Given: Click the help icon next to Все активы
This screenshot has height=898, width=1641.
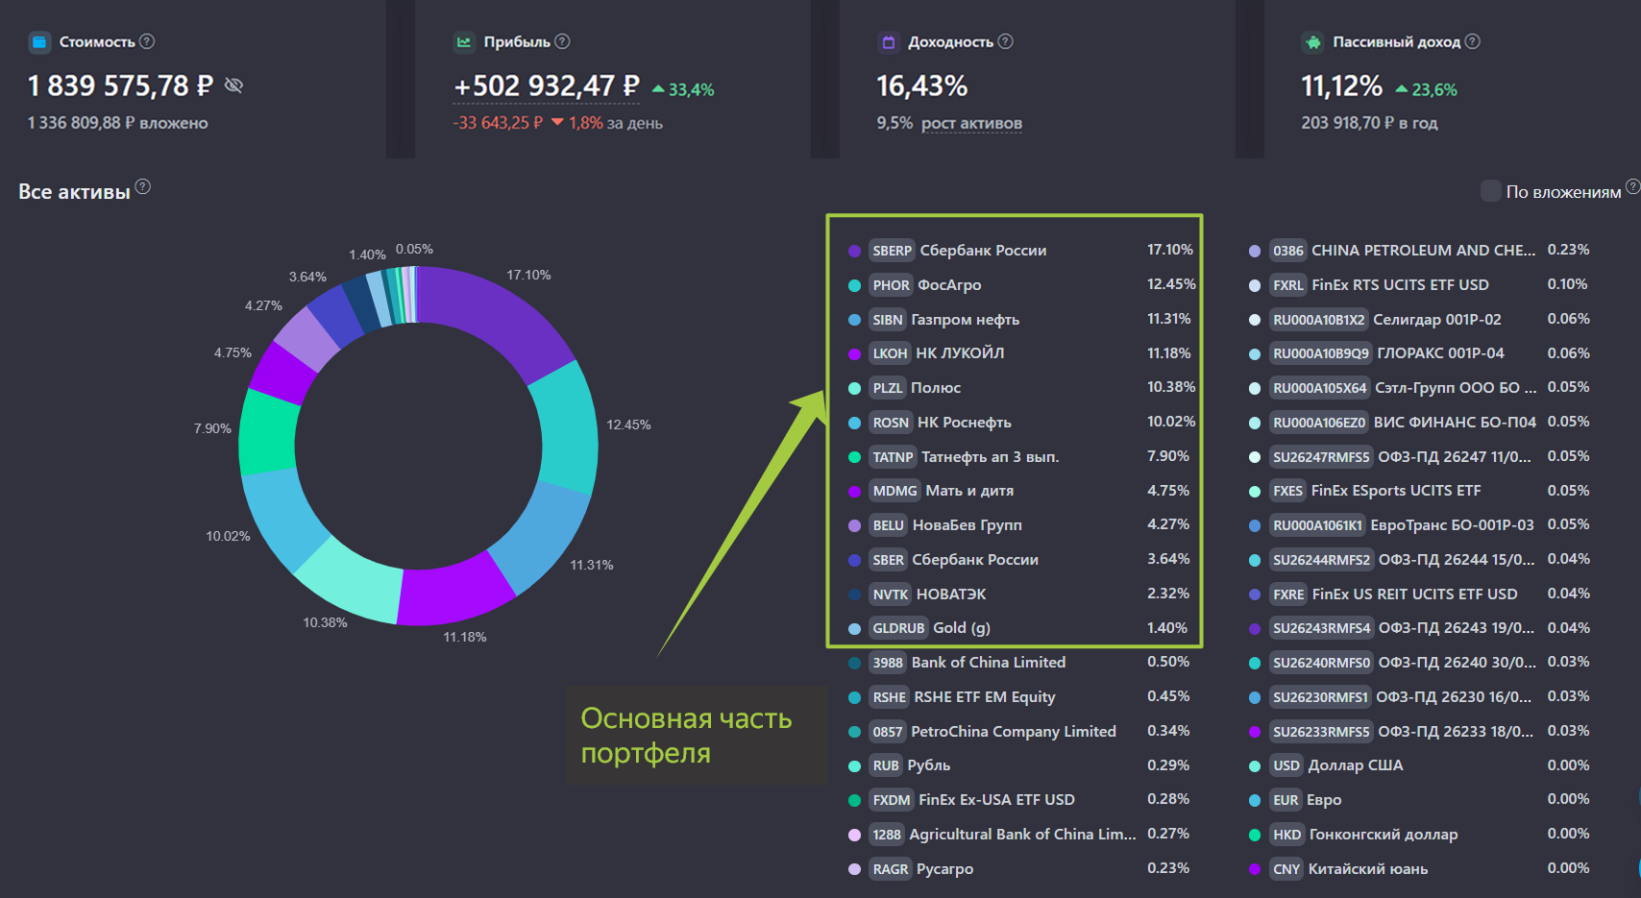Looking at the screenshot, I should (143, 186).
